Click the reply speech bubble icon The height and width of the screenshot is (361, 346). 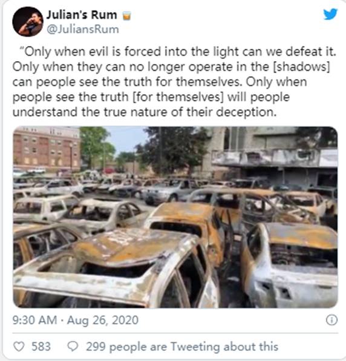[x=73, y=346]
